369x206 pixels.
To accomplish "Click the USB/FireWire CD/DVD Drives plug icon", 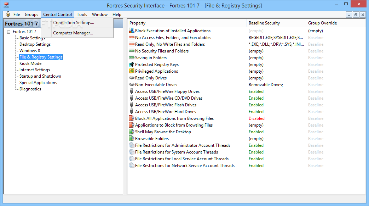I will coord(132,98).
